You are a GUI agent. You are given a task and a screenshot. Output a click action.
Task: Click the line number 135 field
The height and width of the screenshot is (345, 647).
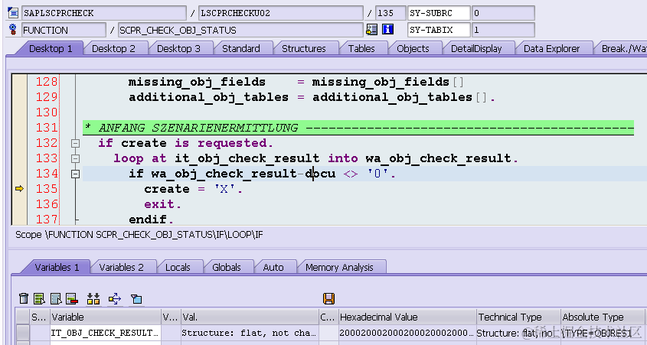pos(390,13)
